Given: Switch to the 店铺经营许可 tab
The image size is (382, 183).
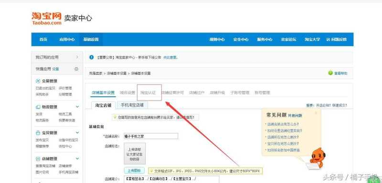Looking at the screenshot, I should (x=173, y=92).
